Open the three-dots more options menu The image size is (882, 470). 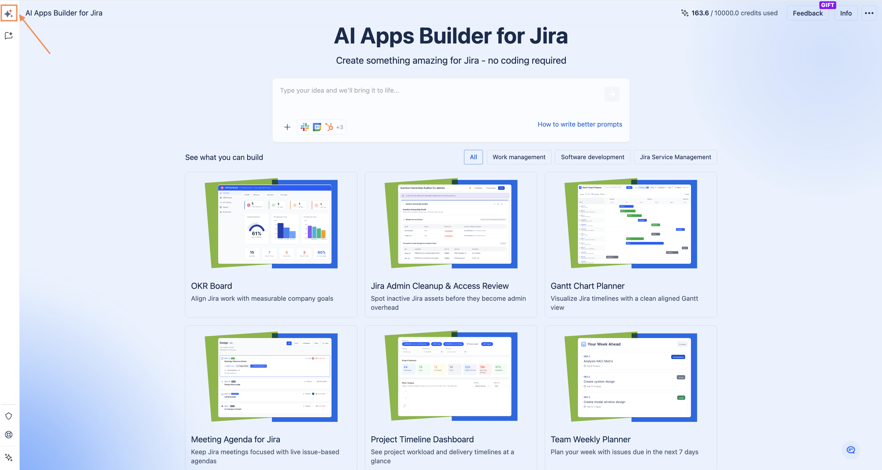pyautogui.click(x=869, y=13)
